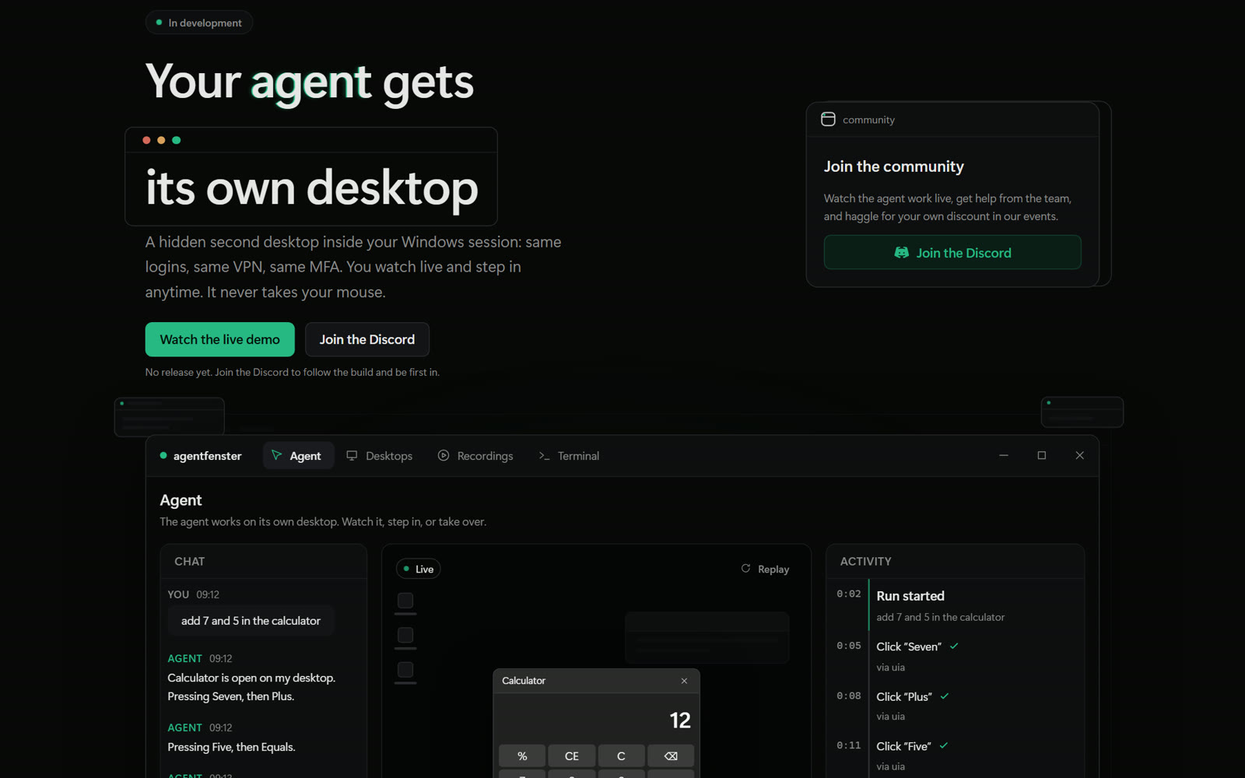Click second desktop icon in live preview
This screenshot has height=778, width=1245.
pyautogui.click(x=405, y=636)
